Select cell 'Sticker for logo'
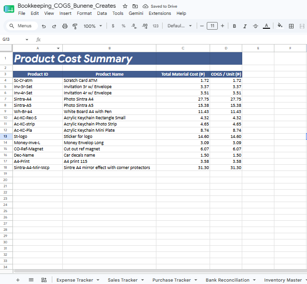Image resolution: width=307 pixels, height=284 pixels. click(x=109, y=136)
